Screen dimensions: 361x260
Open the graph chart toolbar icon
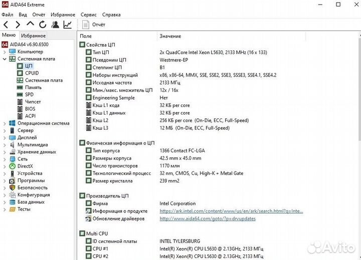[68, 24]
